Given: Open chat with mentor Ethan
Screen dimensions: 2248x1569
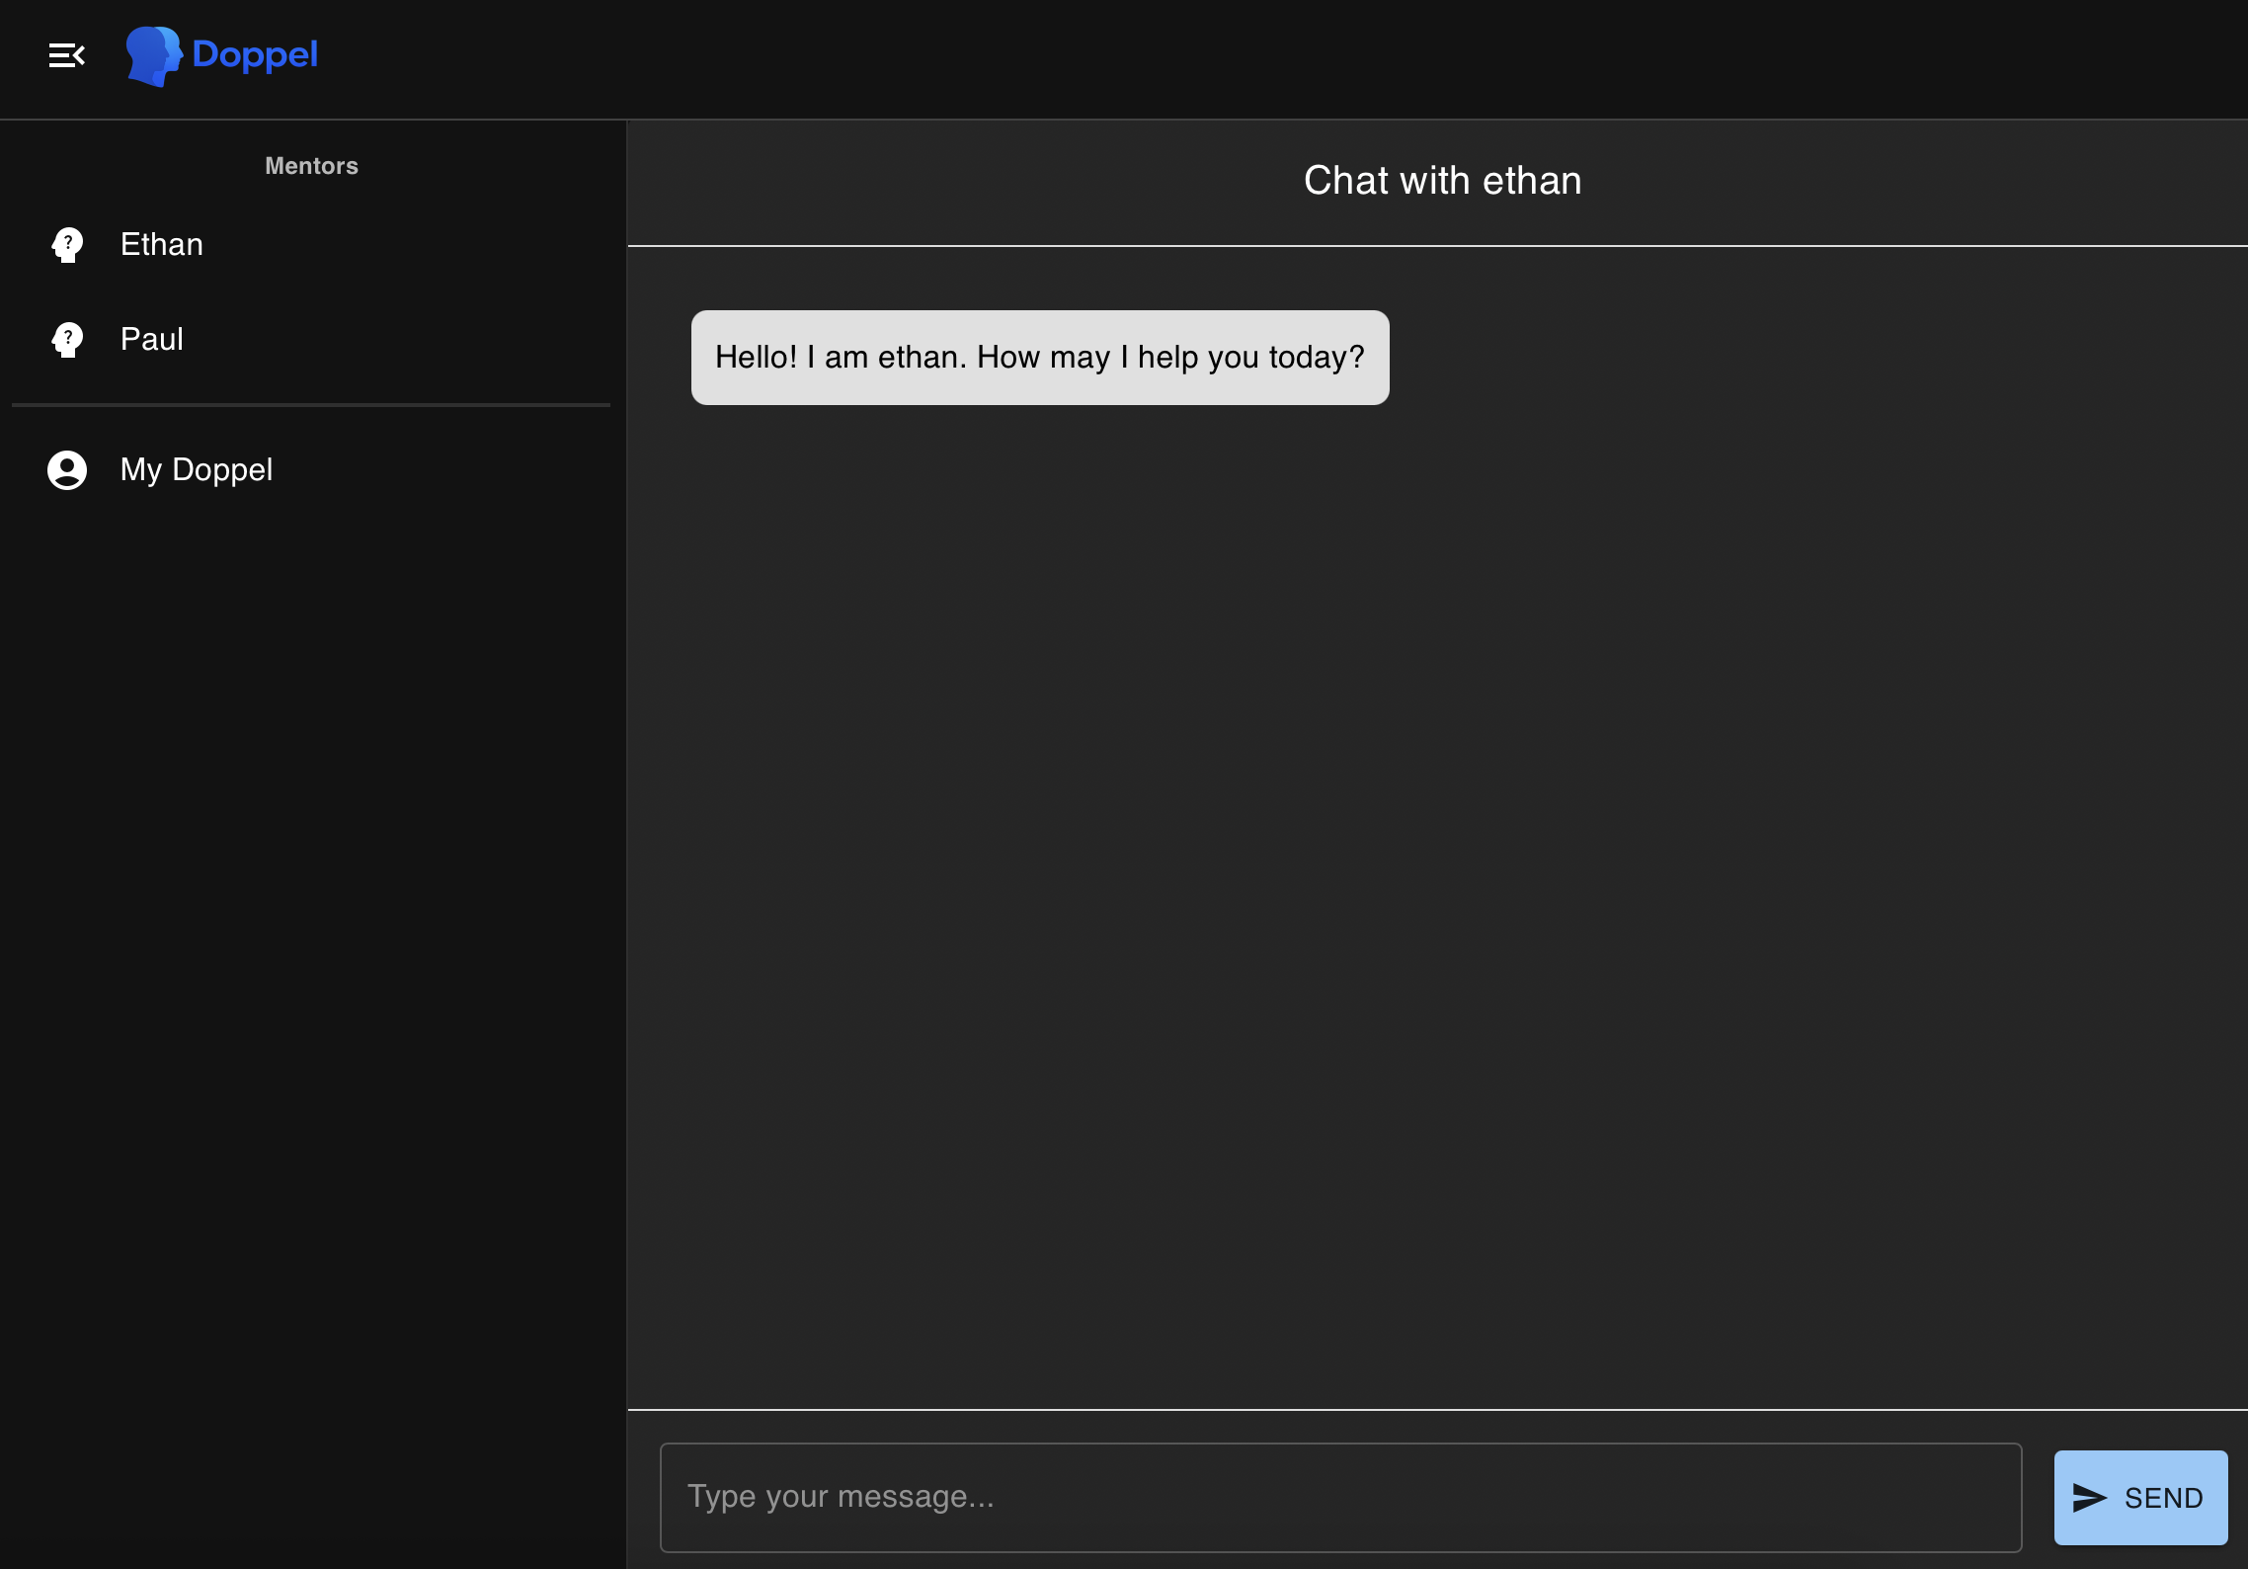Looking at the screenshot, I should point(162,244).
